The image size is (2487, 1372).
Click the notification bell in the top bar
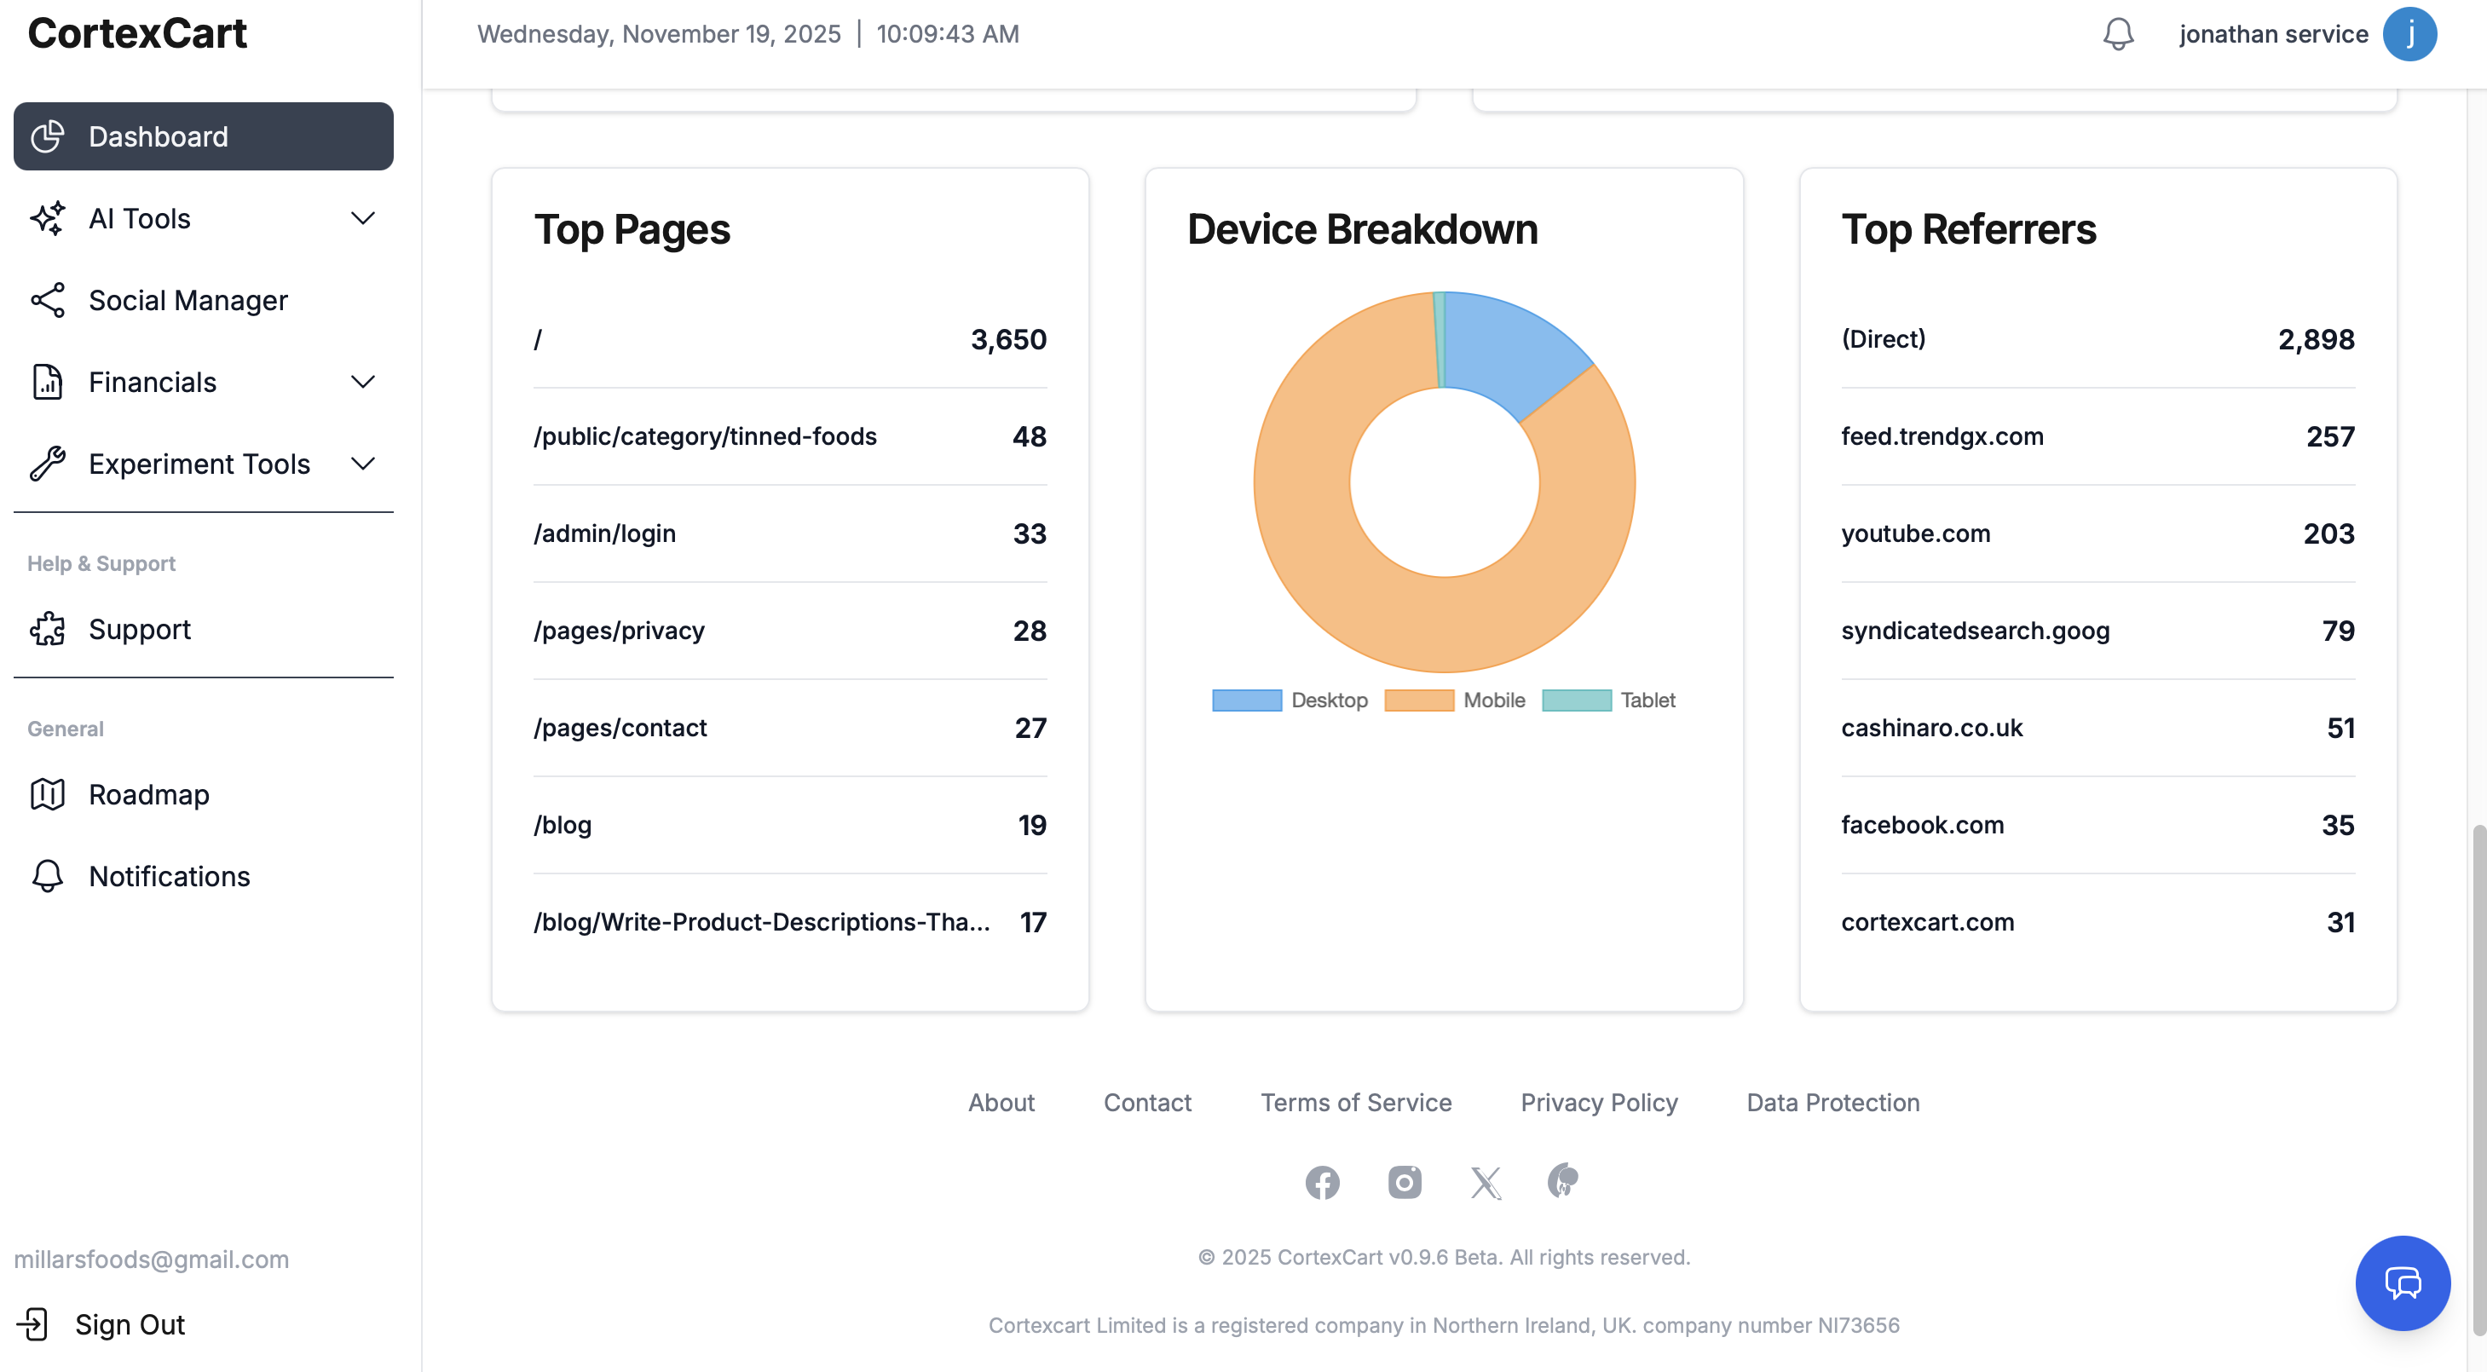2118,34
